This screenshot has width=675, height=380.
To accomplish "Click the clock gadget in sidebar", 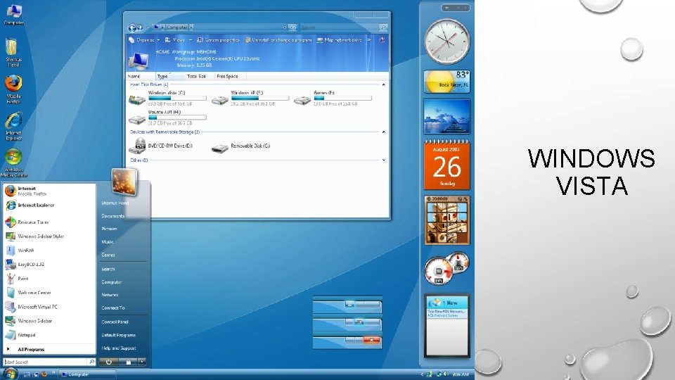I will tap(447, 42).
